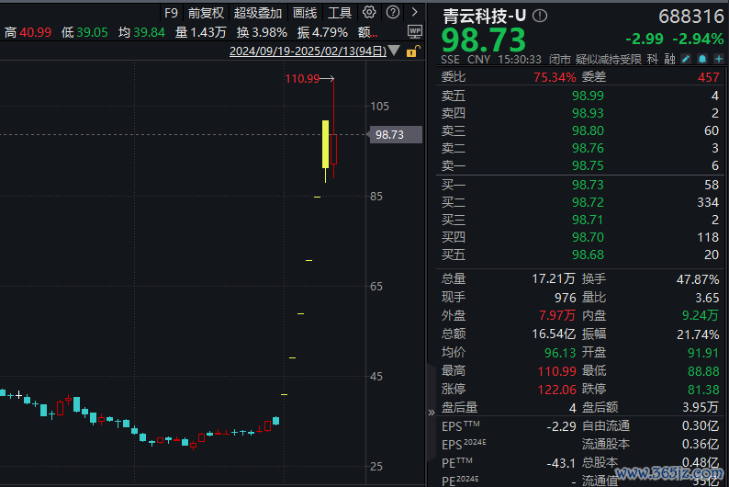Select 卖三 ask price 98.80
The height and width of the screenshot is (487, 729).
pos(588,130)
